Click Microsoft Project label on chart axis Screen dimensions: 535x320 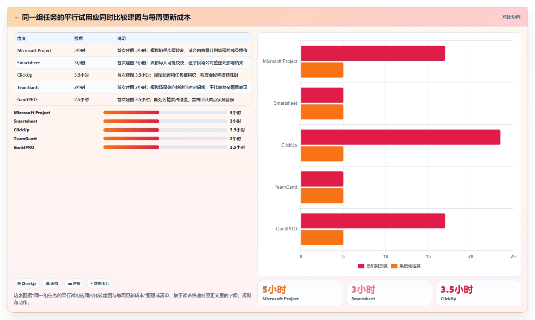click(280, 61)
